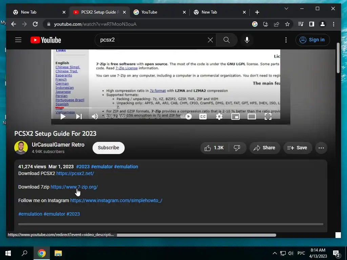Skip to the next video

(x=79, y=116)
